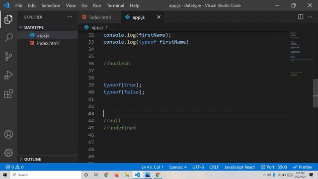The height and width of the screenshot is (179, 318).
Task: Split the editor to the right
Action: pyautogui.click(x=301, y=17)
